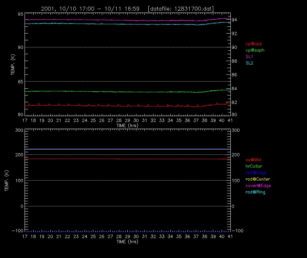Click the plot title with datafile name
The image size is (307, 258).
click(x=127, y=9)
